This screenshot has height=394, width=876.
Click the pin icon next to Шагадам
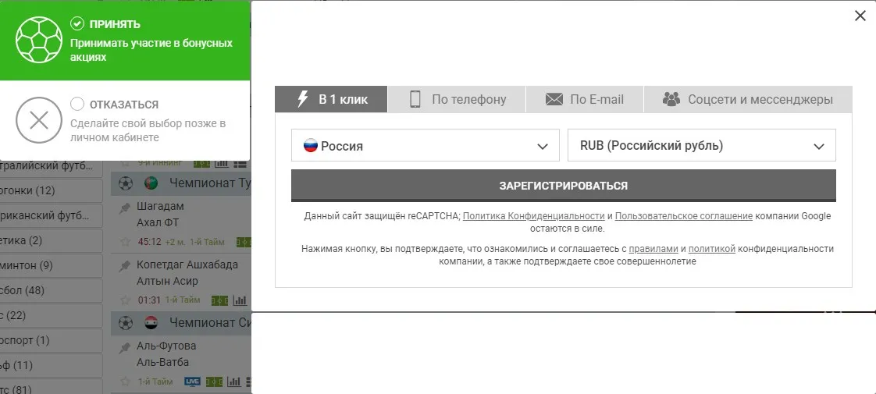click(x=125, y=208)
